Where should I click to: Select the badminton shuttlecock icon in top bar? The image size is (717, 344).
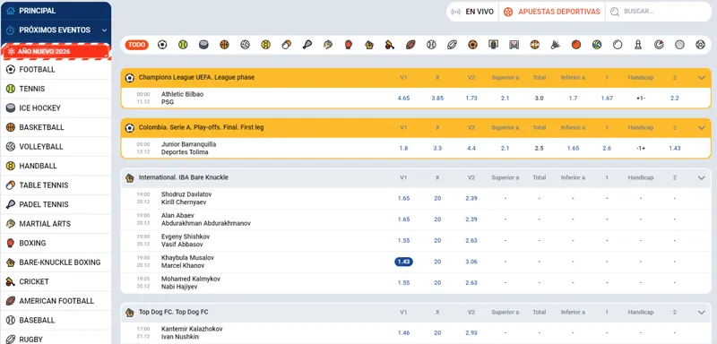[556, 45]
